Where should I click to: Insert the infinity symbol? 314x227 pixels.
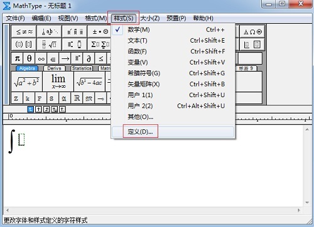pos(41,58)
